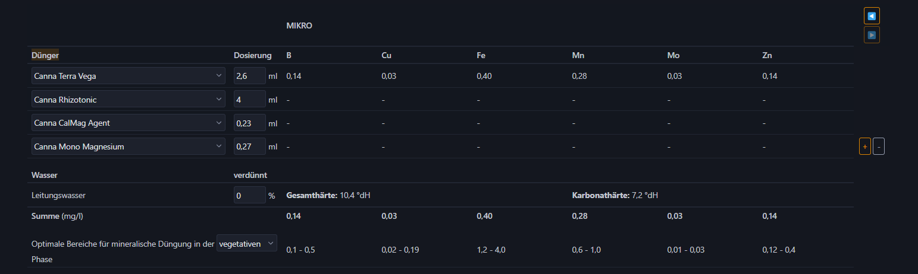This screenshot has height=274, width=918.
Task: Click the MIKRO section heading
Action: click(x=299, y=26)
